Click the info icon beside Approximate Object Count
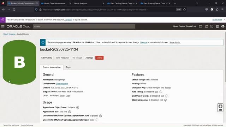The image size is (226, 127). tap(78, 107)
